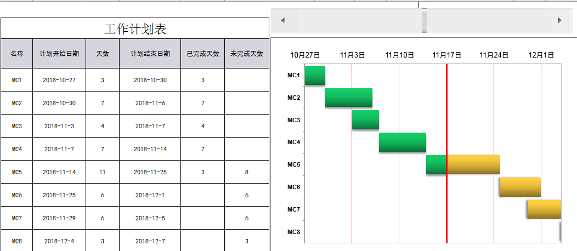
Task: Click start date cell 2018-11-29
Action: click(59, 218)
